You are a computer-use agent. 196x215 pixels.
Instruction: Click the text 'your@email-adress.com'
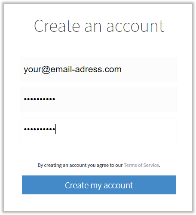pyautogui.click(x=73, y=70)
